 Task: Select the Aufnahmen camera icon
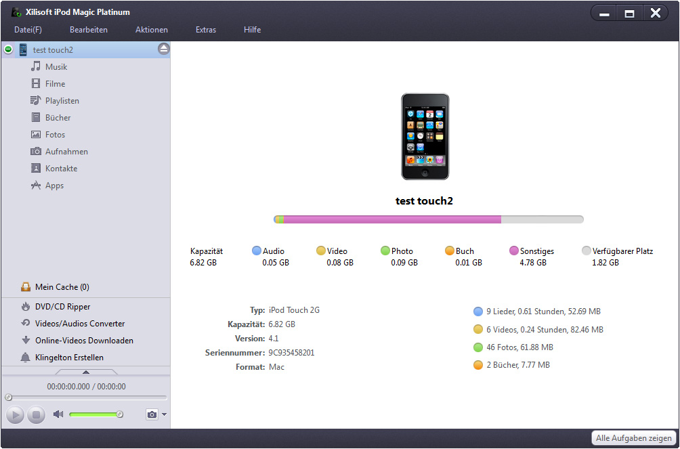pyautogui.click(x=36, y=152)
